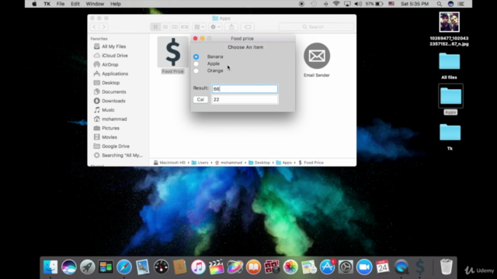Viewport: 497px width, 279px height.
Task: Click the Finder back arrow button
Action: tap(95, 27)
